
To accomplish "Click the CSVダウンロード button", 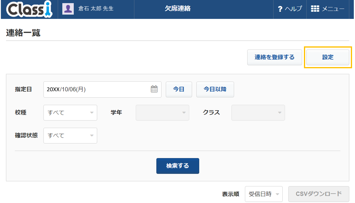I will tap(319, 194).
